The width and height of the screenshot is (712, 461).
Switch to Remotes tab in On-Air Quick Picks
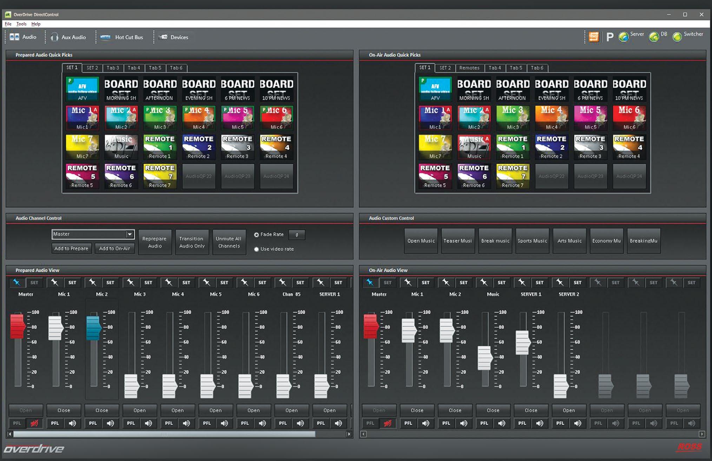[469, 68]
